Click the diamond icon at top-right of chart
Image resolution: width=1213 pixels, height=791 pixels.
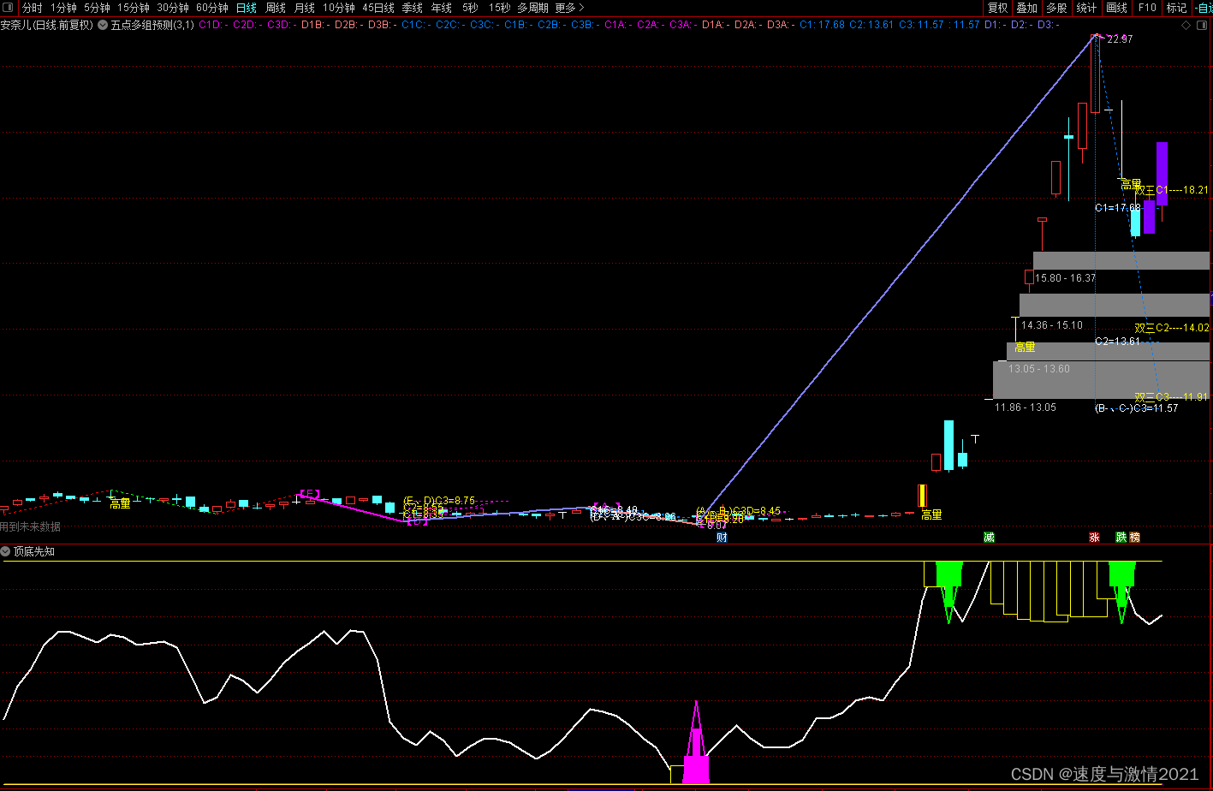tap(1186, 25)
